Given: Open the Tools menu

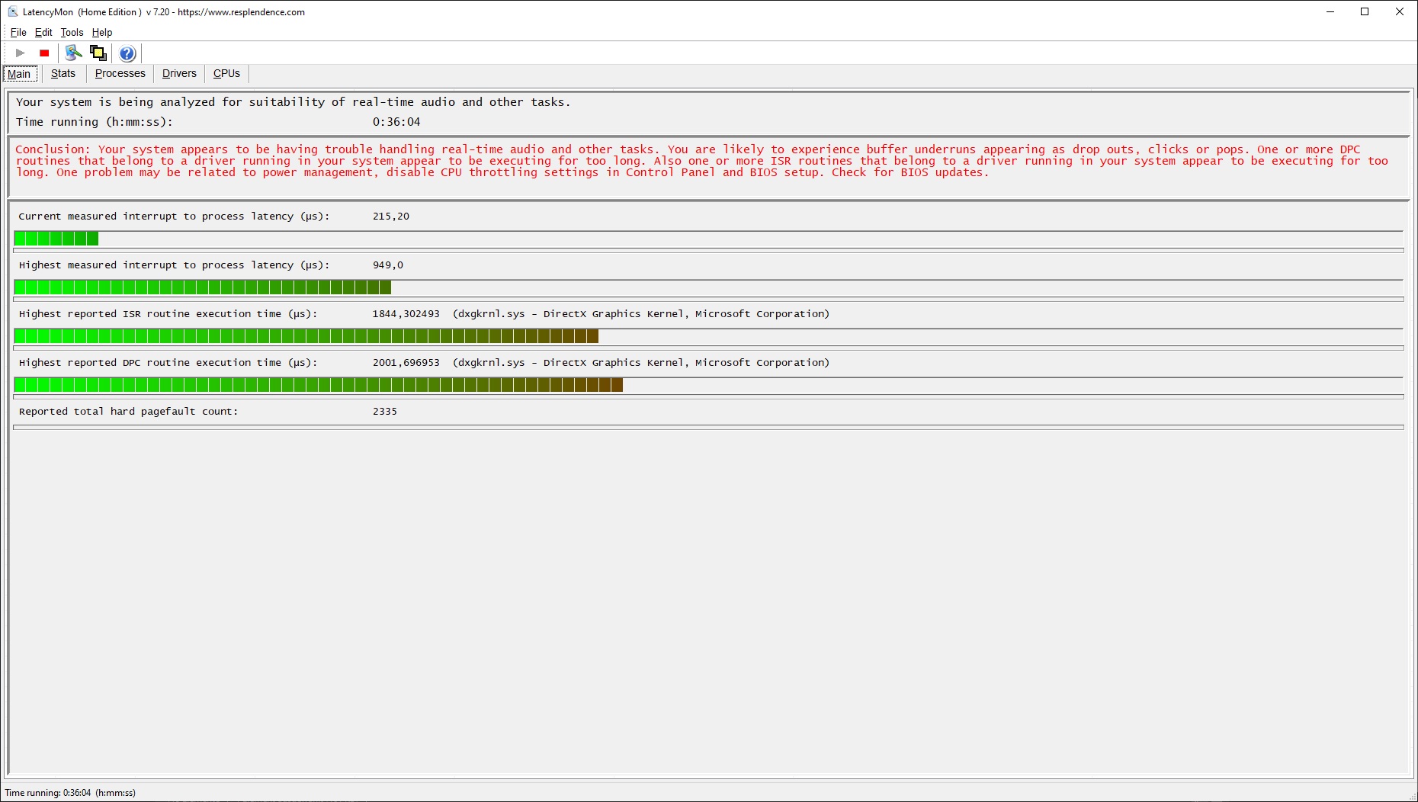Looking at the screenshot, I should pos(72,32).
